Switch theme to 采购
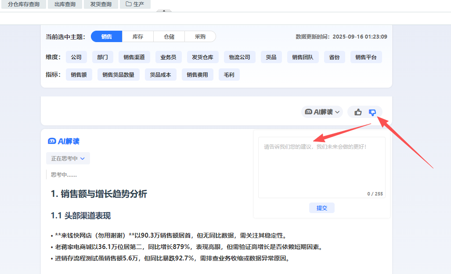The height and width of the screenshot is (274, 451). click(200, 37)
